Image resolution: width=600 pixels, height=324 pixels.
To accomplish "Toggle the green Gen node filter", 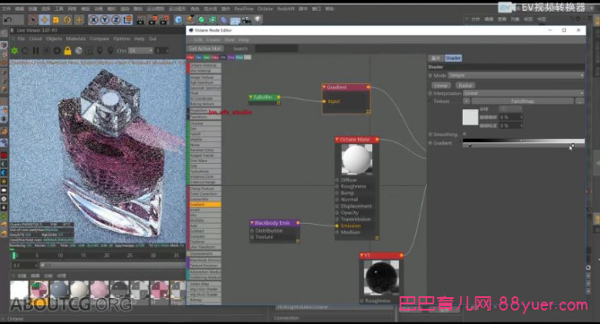I will pos(206,57).
